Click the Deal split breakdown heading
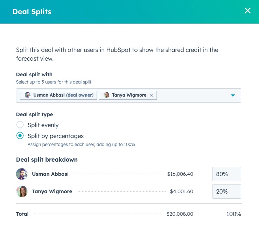 [47, 159]
